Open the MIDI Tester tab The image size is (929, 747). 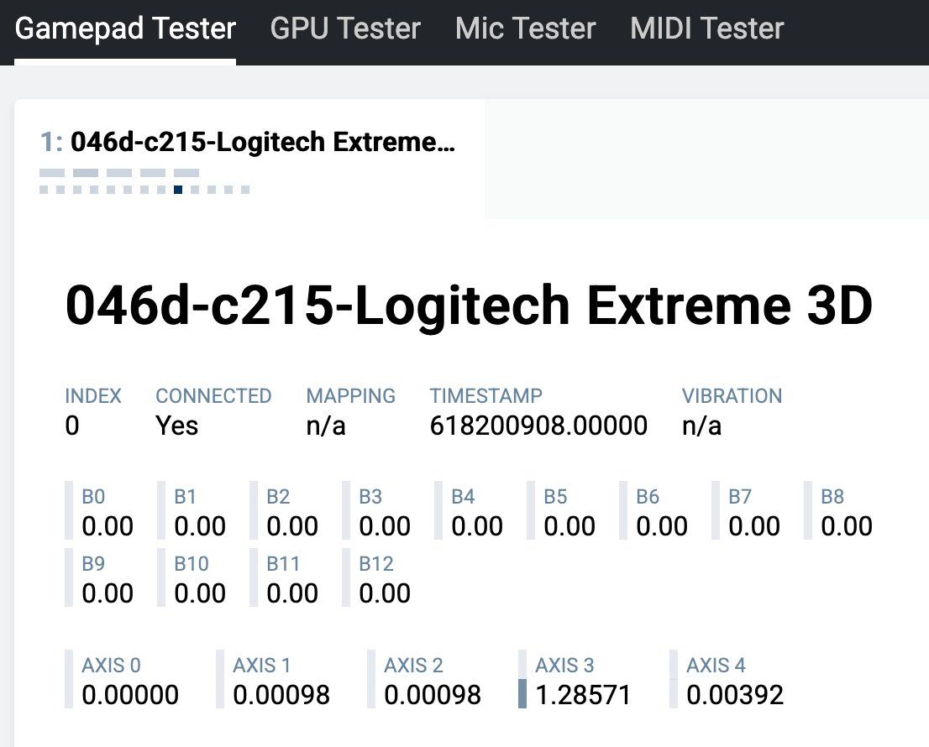(706, 29)
